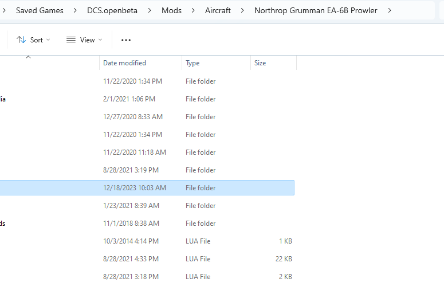Go to Saved Games in breadcrumb

40,10
